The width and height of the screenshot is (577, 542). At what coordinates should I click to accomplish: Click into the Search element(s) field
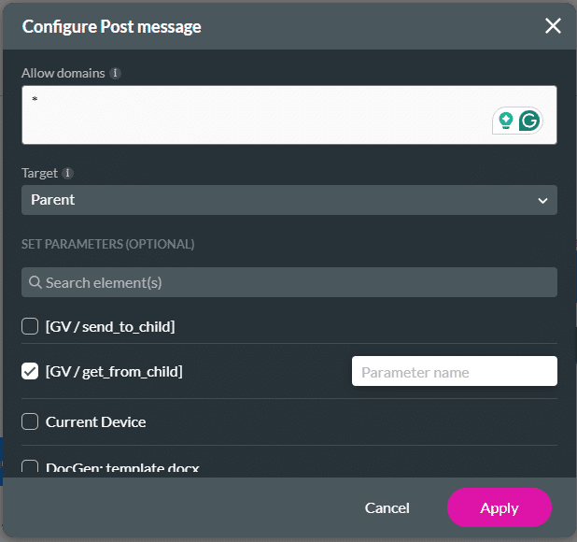(x=289, y=282)
